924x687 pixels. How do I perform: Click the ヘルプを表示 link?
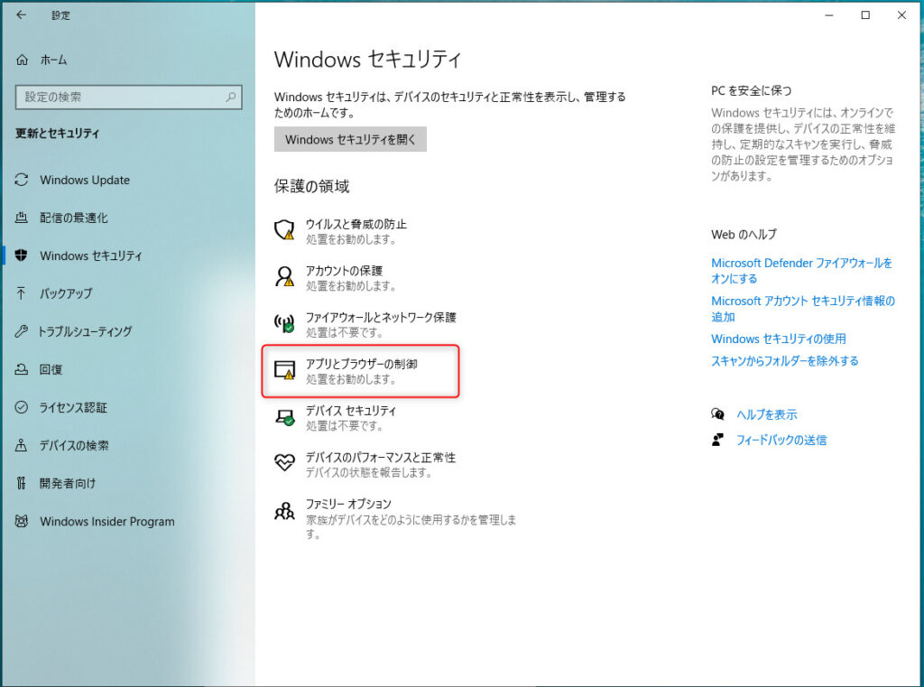point(767,414)
